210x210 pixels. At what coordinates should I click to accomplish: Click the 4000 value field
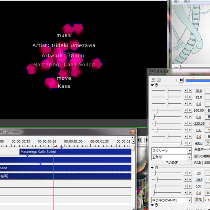[199, 143]
